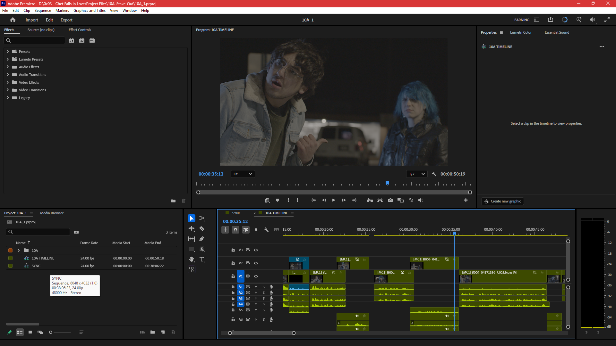The width and height of the screenshot is (616, 346).
Task: Go to Out point in Program monitor
Action: 354,200
